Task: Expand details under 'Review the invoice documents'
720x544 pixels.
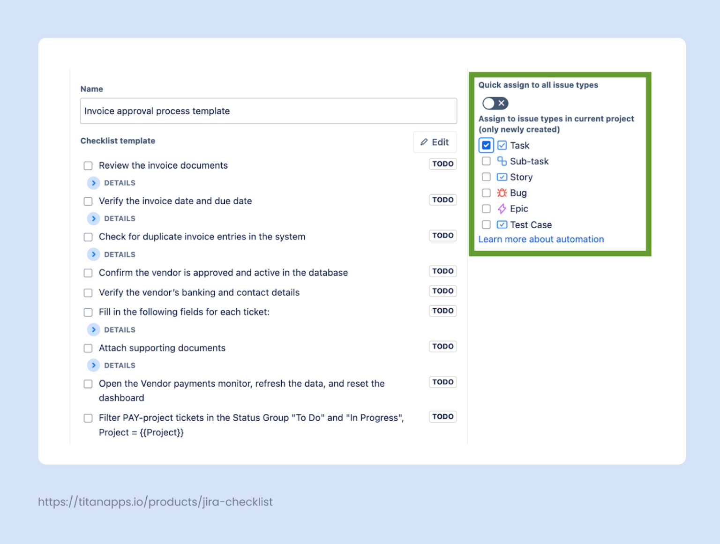Action: point(94,183)
